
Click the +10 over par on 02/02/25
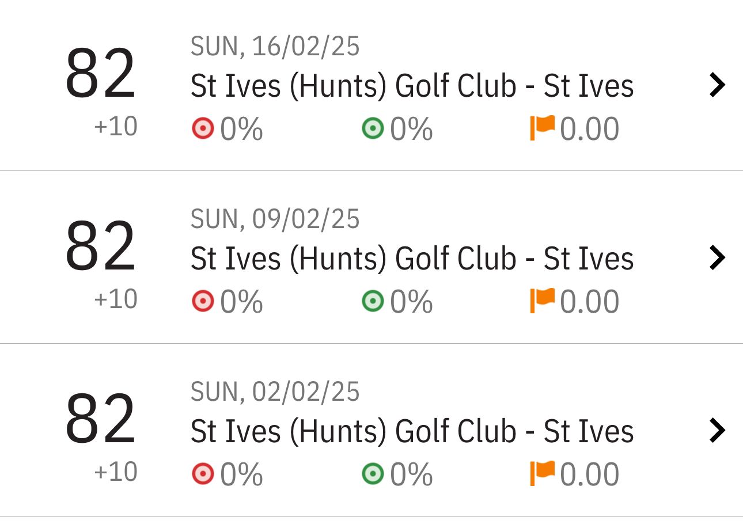point(116,472)
